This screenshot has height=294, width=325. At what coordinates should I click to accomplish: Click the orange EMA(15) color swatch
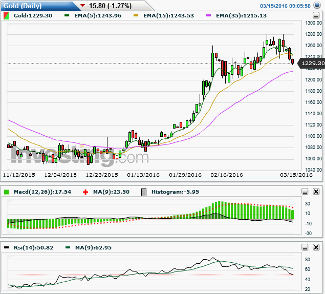136,15
